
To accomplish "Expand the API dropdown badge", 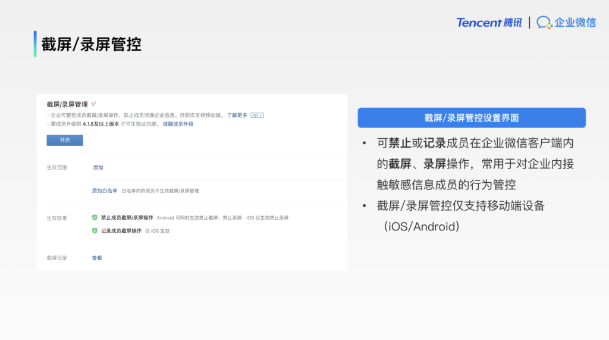I will (257, 115).
